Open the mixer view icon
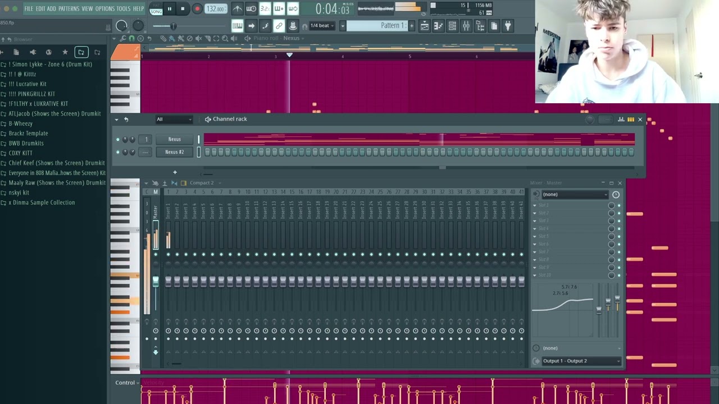The image size is (719, 404). 466,26
